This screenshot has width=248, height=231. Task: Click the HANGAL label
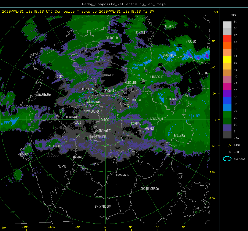coord(78,157)
